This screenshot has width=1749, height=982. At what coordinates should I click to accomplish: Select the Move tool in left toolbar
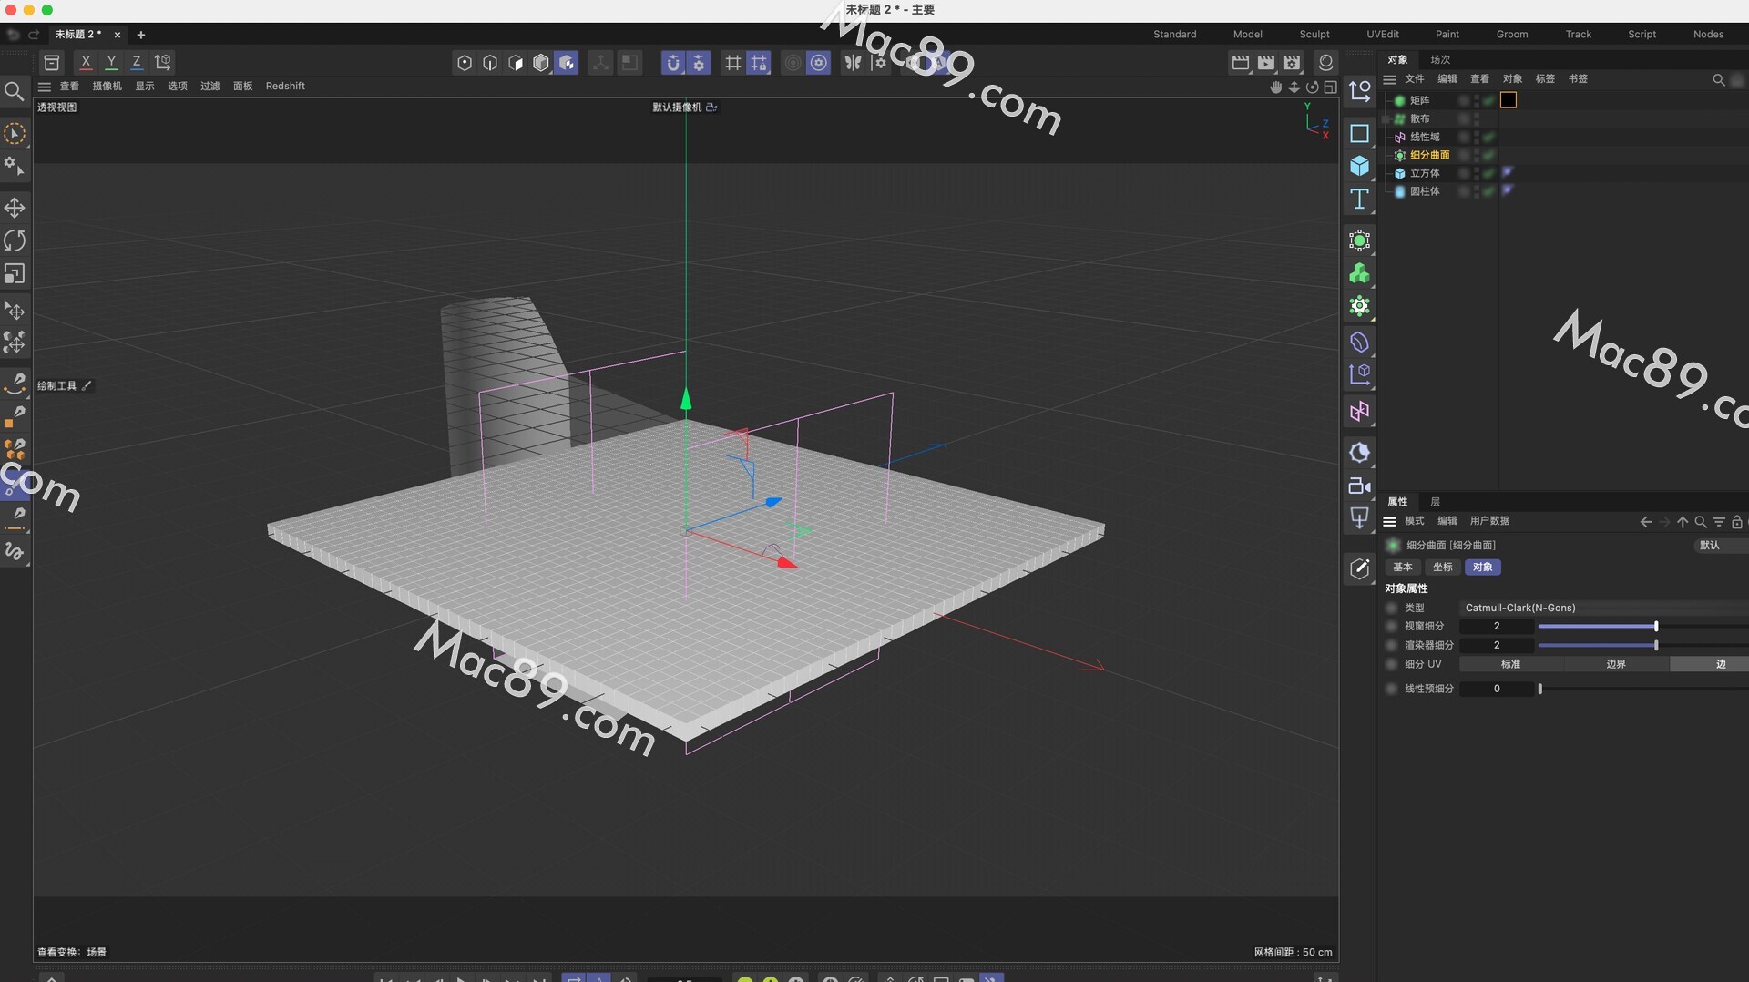[15, 208]
